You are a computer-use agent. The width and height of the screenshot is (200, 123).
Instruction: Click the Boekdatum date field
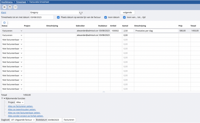(x=54, y=120)
